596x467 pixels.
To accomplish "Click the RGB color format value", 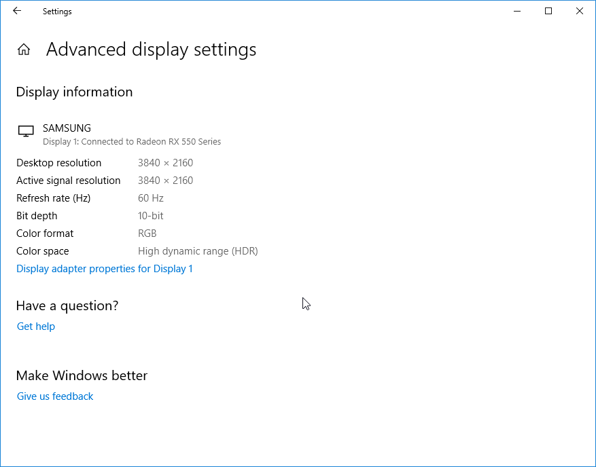I will click(x=147, y=233).
